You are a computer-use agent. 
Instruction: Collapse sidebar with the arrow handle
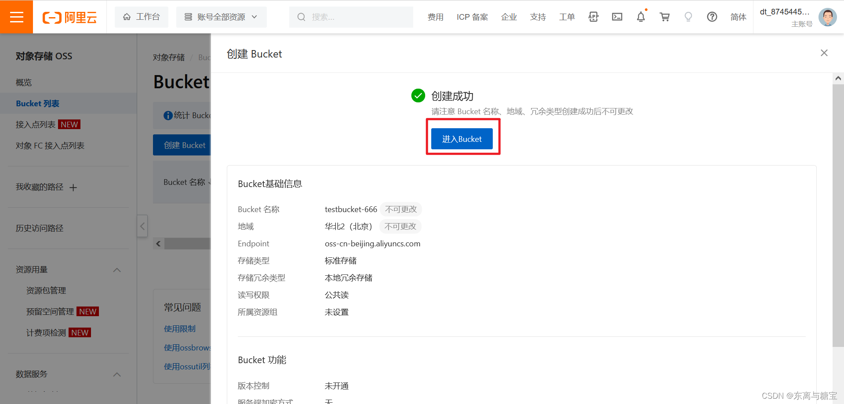142,226
